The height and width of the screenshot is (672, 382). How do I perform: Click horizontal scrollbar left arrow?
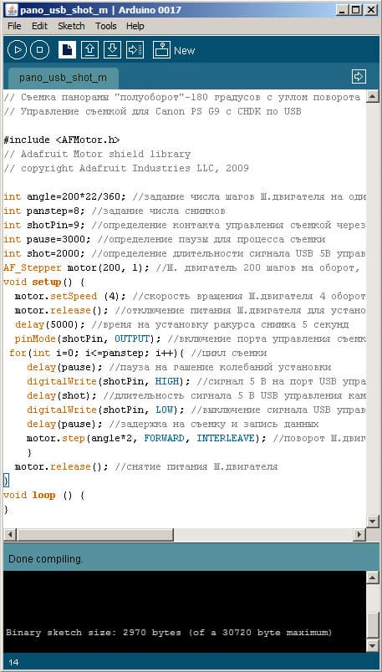[10, 534]
